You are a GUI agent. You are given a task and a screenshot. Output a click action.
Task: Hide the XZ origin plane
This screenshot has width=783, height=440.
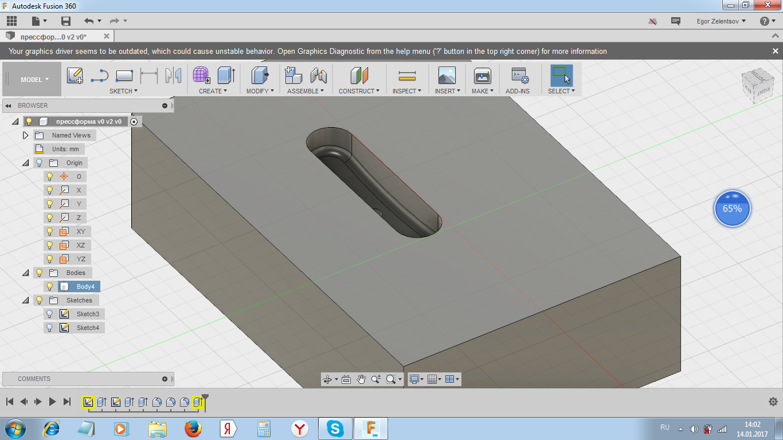[49, 245]
